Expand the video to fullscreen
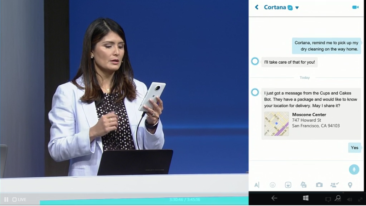366x206 pixels. pos(360,200)
